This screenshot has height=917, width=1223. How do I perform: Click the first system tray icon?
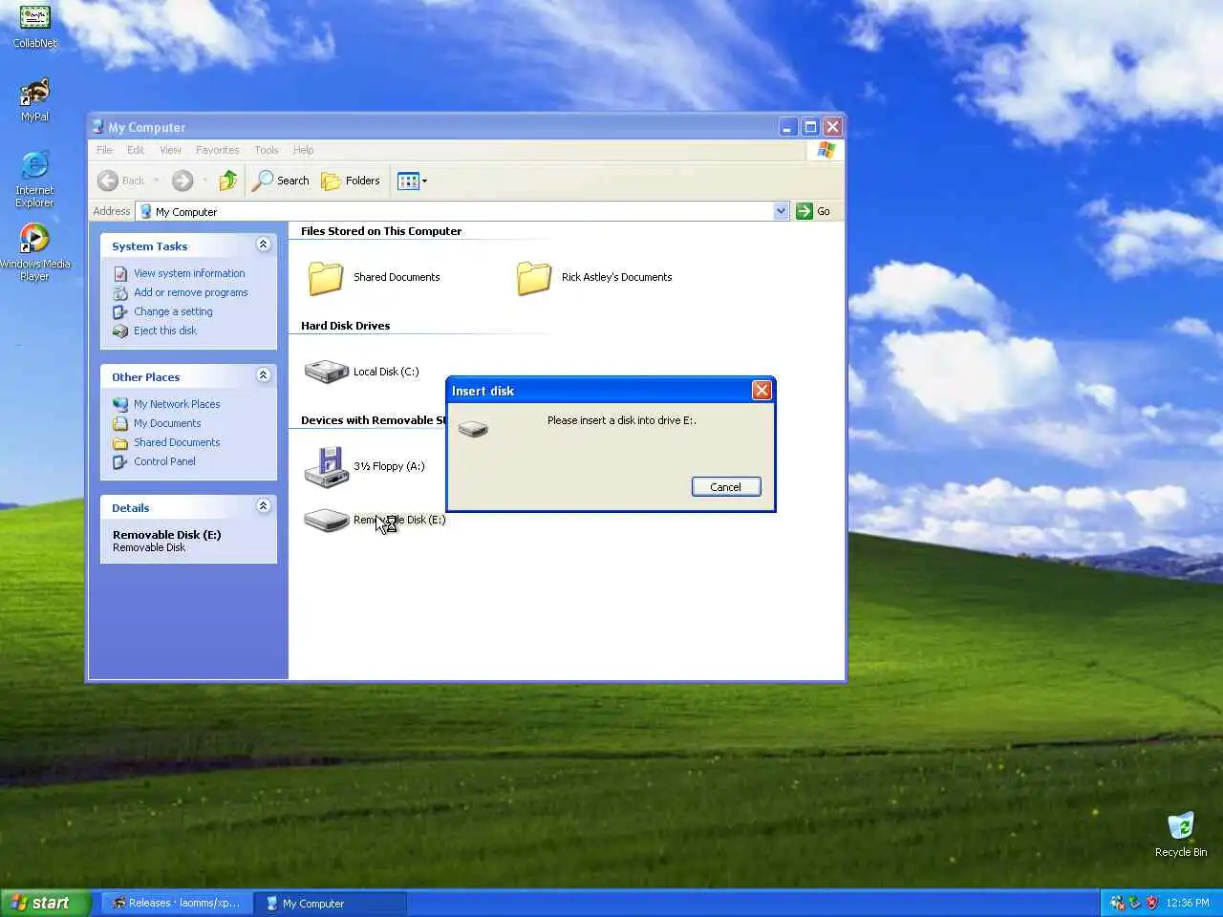pyautogui.click(x=1117, y=903)
